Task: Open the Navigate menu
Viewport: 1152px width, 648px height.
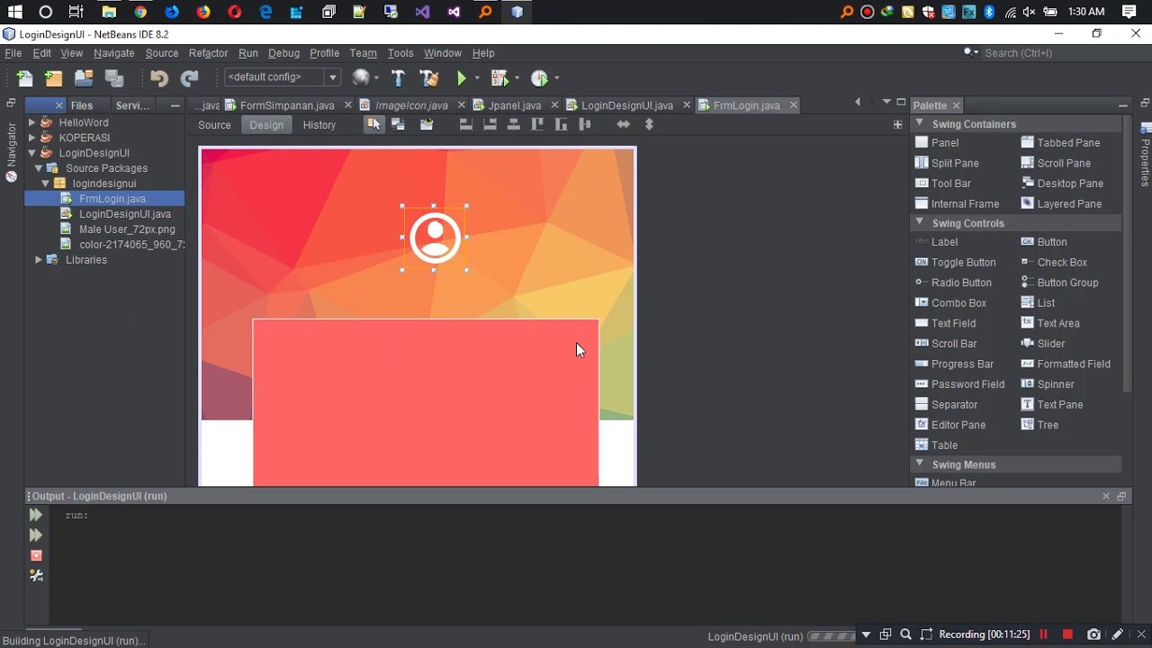Action: click(113, 53)
